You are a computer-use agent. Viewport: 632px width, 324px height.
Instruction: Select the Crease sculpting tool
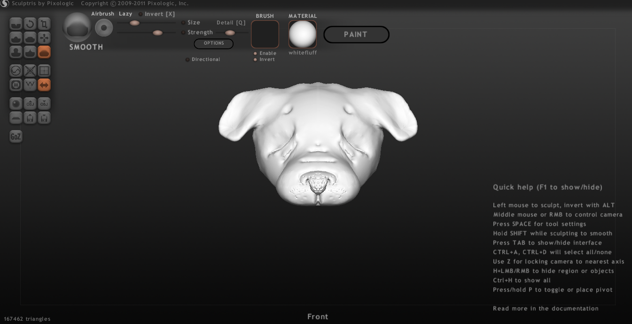pos(16,23)
